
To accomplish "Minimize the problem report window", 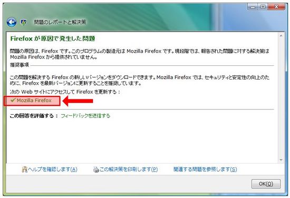I will click(253, 7).
